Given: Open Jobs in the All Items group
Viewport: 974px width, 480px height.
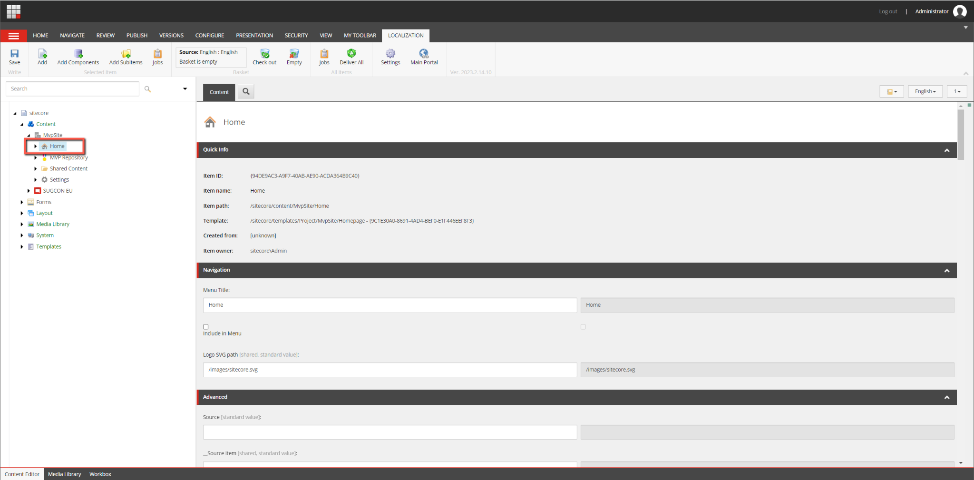Looking at the screenshot, I should pyautogui.click(x=324, y=57).
